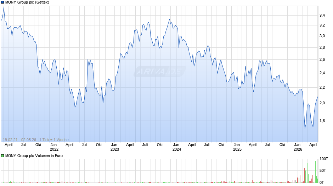Click the 2,2 price axis label
Image resolution: width=333 pixels, height=186 pixels.
(x=322, y=87)
